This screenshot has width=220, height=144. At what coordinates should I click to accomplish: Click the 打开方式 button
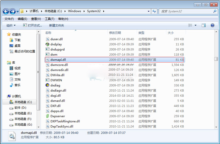(x=33, y=25)
